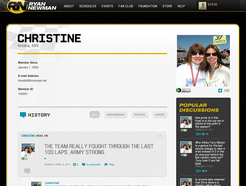Click the 'Anoka, MN' location under Christine heading
Image resolution: width=246 pixels, height=186 pixels.
point(28,46)
